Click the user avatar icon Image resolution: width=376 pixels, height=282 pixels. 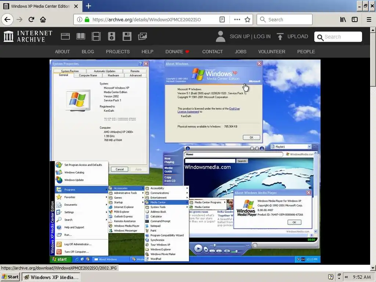tap(220, 36)
